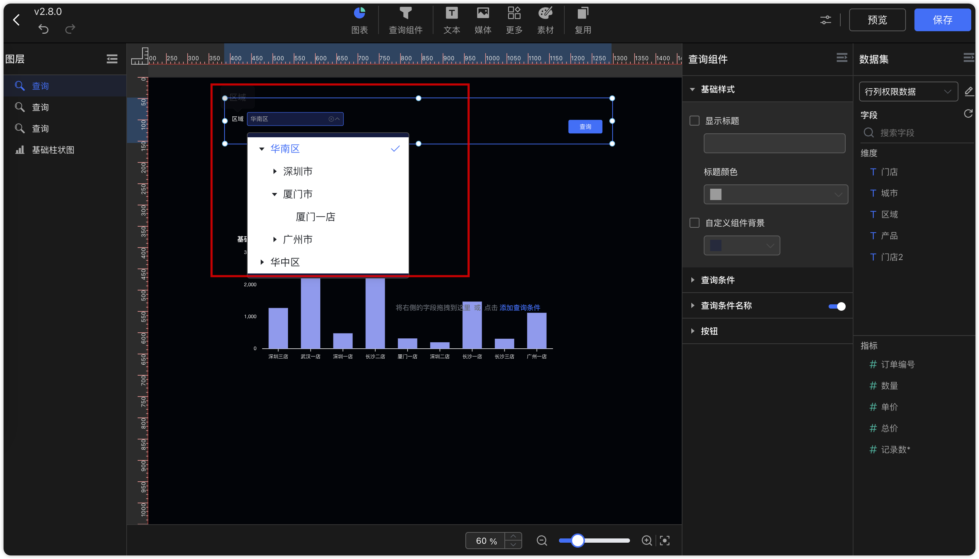
Task: Click the 预览 preview button
Action: tap(877, 20)
